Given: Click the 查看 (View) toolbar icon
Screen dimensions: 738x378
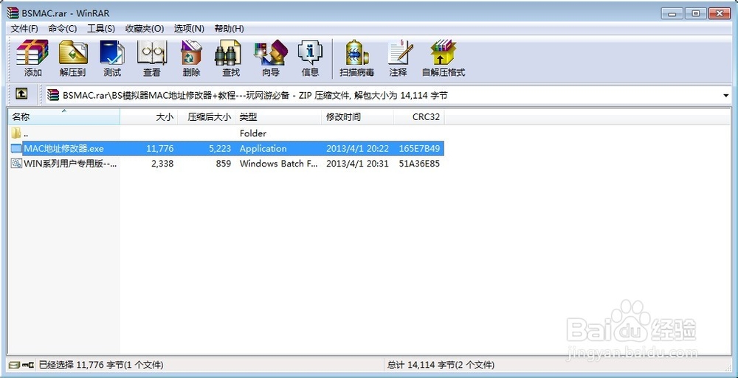Looking at the screenshot, I should coord(151,52).
